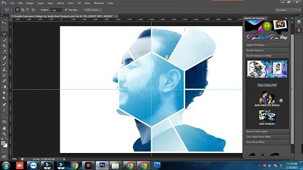The width and height of the screenshot is (303, 170).
Task: Expand the Extra Photo Effect section
Action: coord(267,142)
